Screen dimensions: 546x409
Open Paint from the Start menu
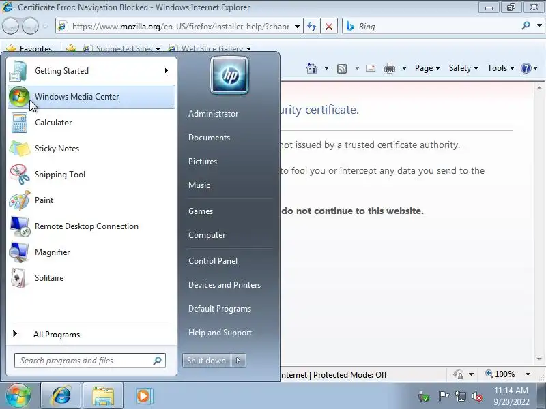click(91, 200)
